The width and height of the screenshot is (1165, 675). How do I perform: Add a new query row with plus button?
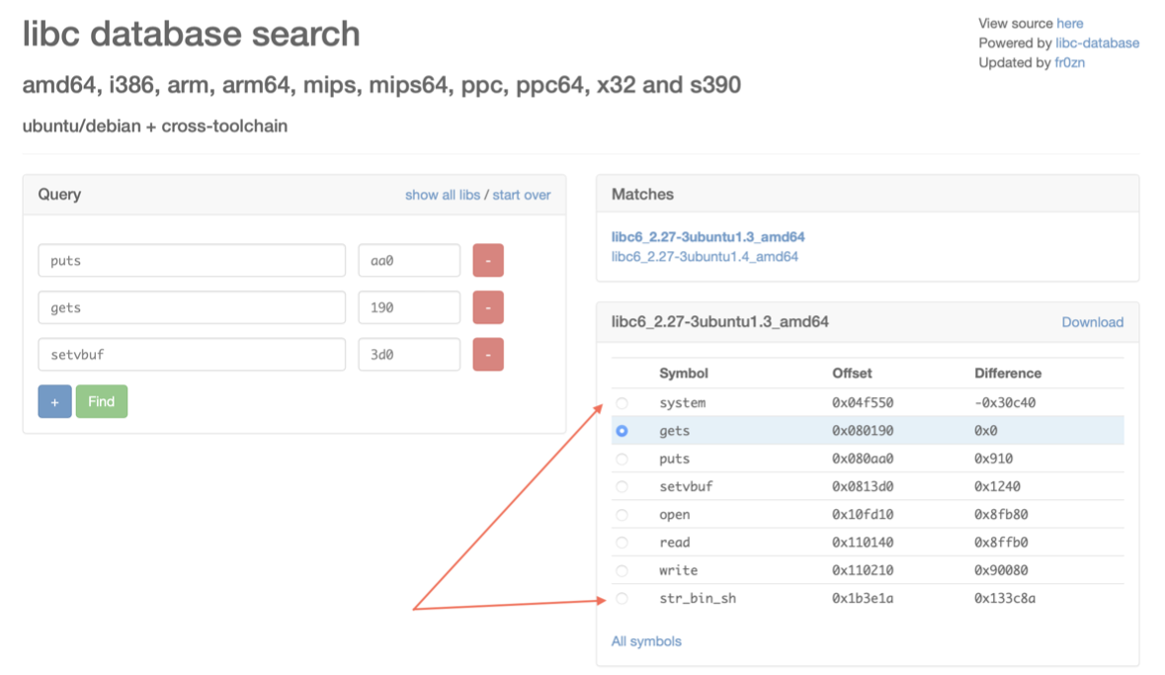tap(54, 401)
